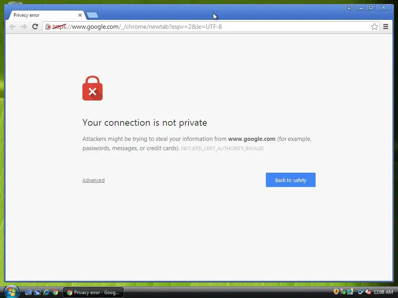Click the red lock error icon on page
Viewport: 398px width, 298px height.
(x=93, y=88)
